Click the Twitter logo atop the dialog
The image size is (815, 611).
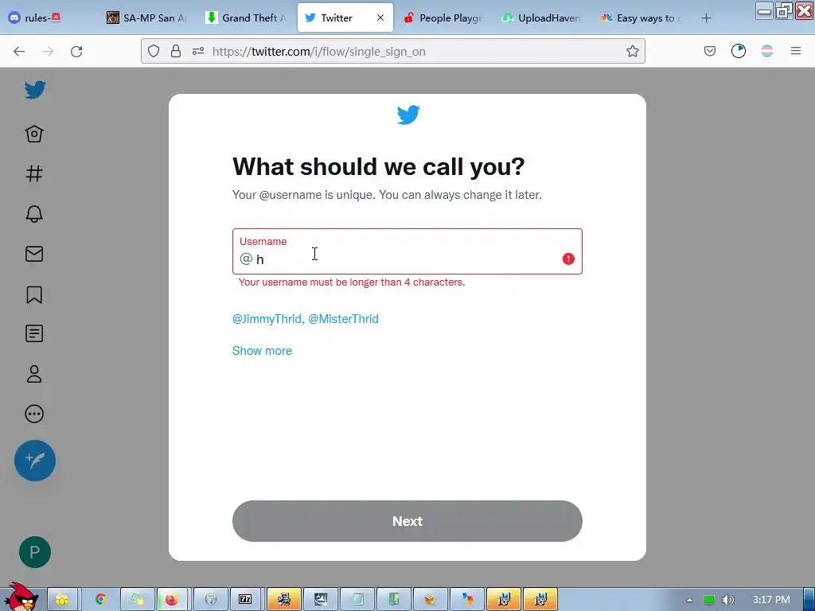pos(408,115)
